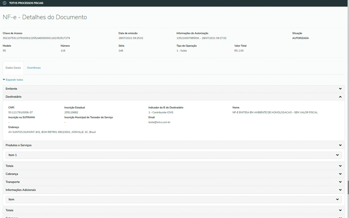Screen dimensions: 349x218
Task: Collapse the Destinatário section with up chevron
Action: tap(340, 97)
